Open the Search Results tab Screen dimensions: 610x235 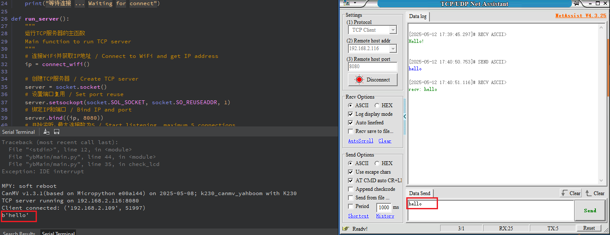(19, 233)
